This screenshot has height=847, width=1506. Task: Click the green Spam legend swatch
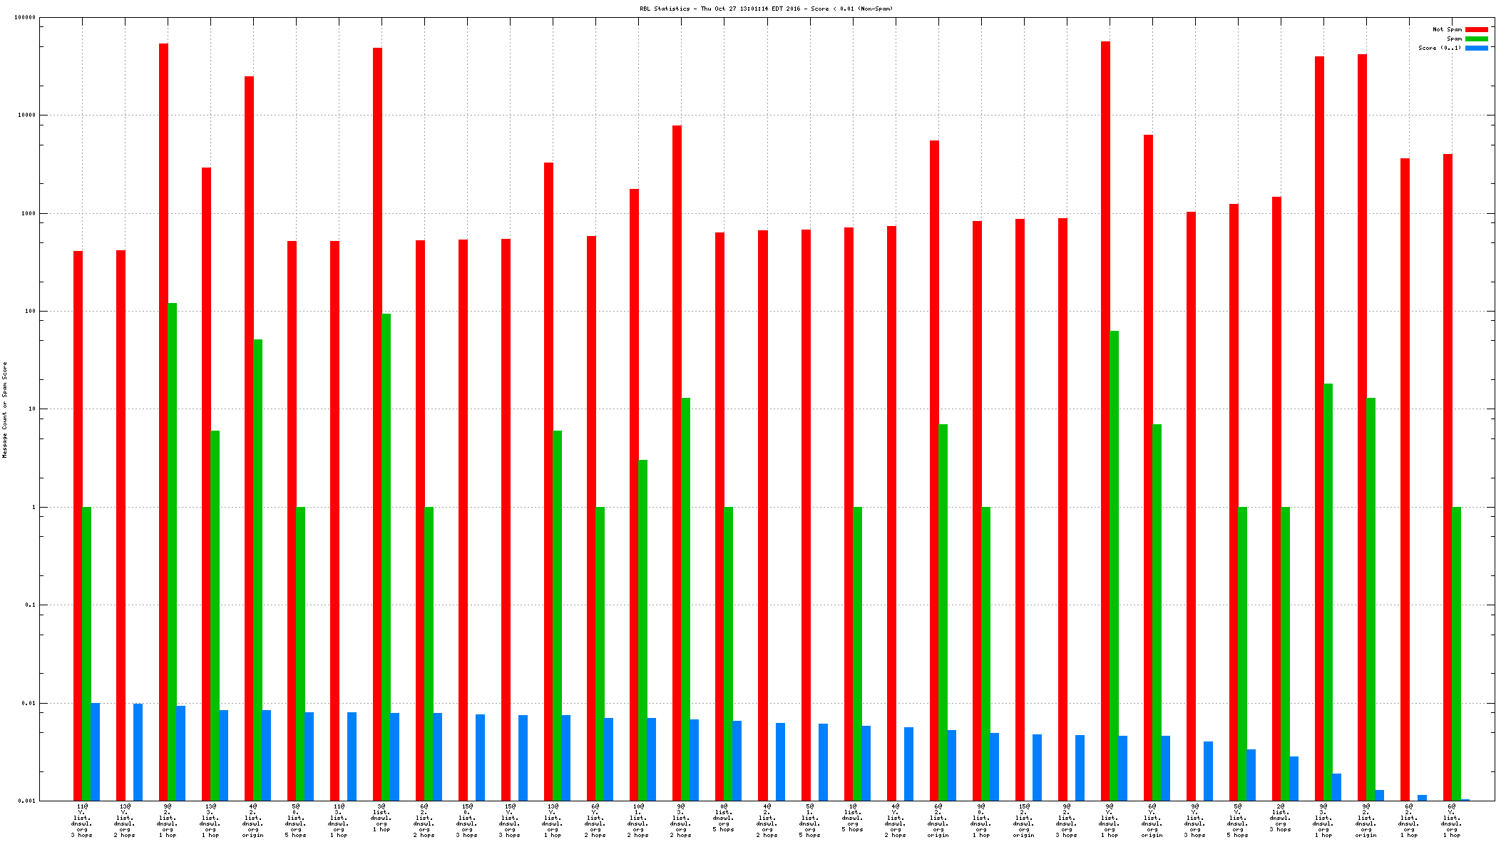click(1476, 38)
